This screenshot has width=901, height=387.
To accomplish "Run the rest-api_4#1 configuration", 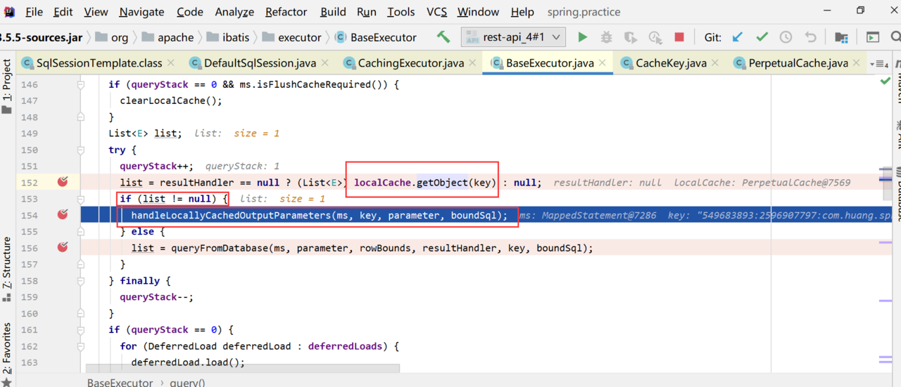I will (x=582, y=37).
